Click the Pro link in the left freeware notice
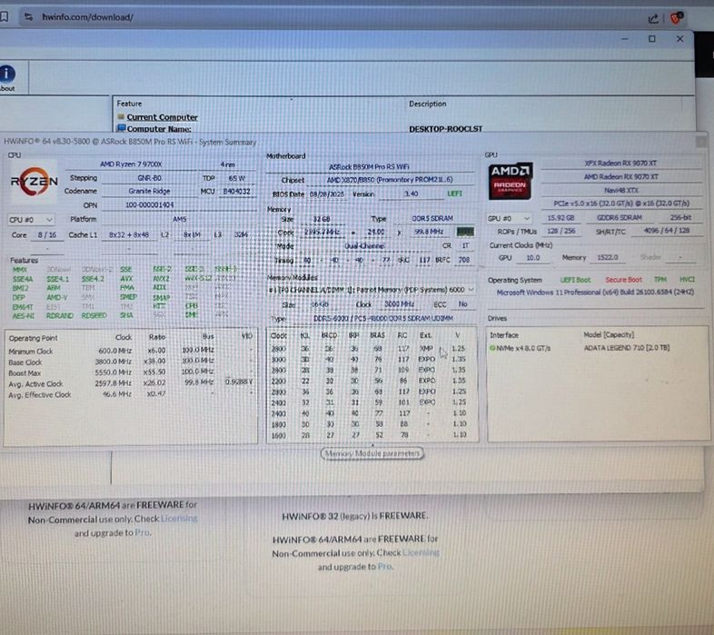 pyautogui.click(x=142, y=532)
